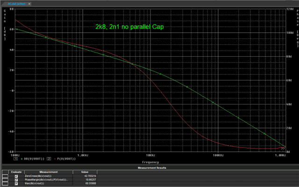The width and height of the screenshot is (299, 187).
Task: Click the Y-axis 1 marker box
Action: coord(15,159)
